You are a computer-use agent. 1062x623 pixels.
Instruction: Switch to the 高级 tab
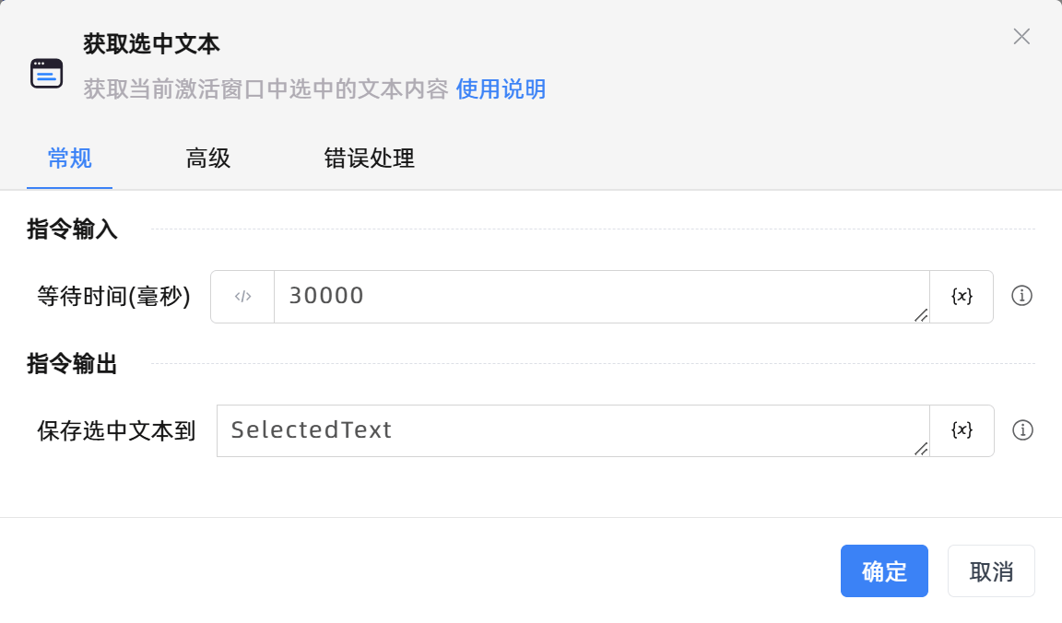(207, 159)
